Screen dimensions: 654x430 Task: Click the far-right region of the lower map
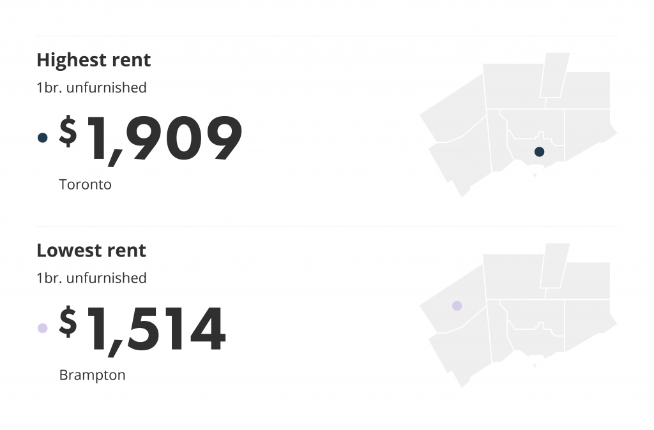(x=588, y=323)
